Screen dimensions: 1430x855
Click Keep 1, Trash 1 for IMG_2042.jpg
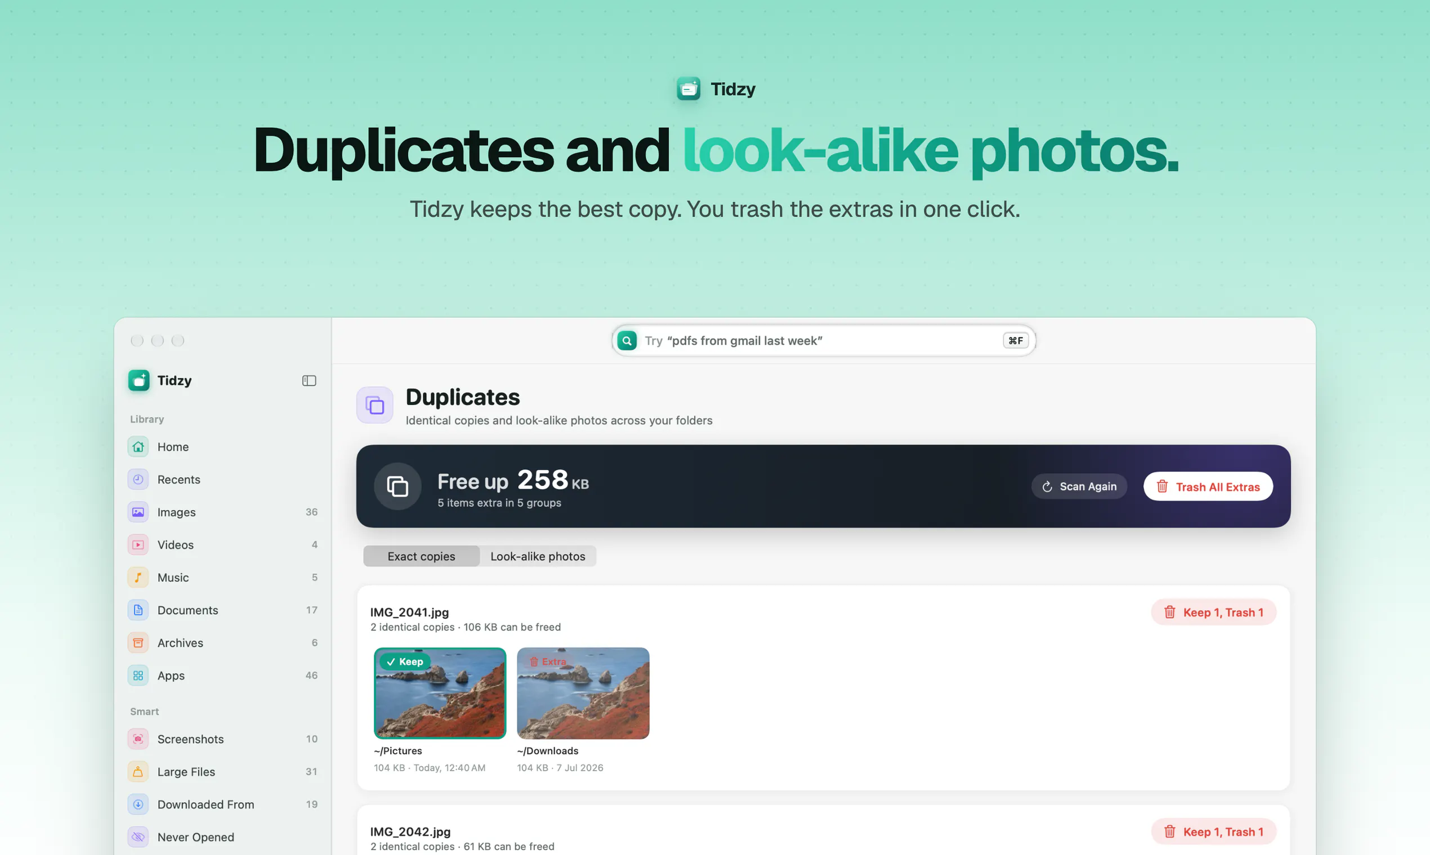pos(1214,831)
